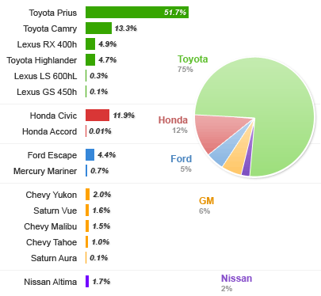This screenshot has height=296, width=321.
Task: Select the blue Ford Escape bar
Action: [90, 155]
